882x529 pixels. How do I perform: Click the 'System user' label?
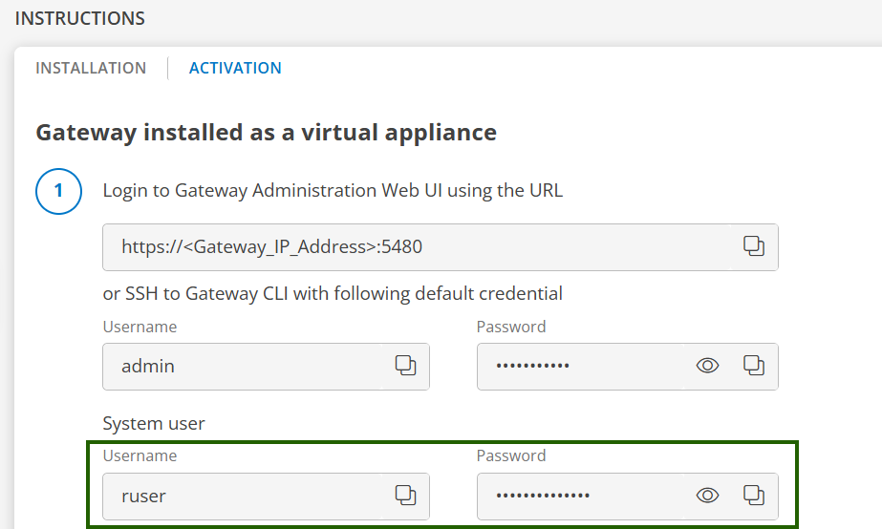[x=154, y=423]
